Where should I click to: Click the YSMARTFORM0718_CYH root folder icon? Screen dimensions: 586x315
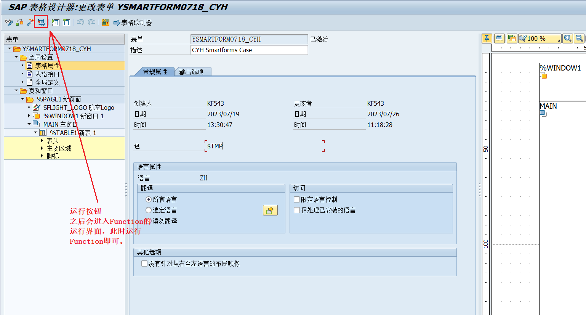17,49
